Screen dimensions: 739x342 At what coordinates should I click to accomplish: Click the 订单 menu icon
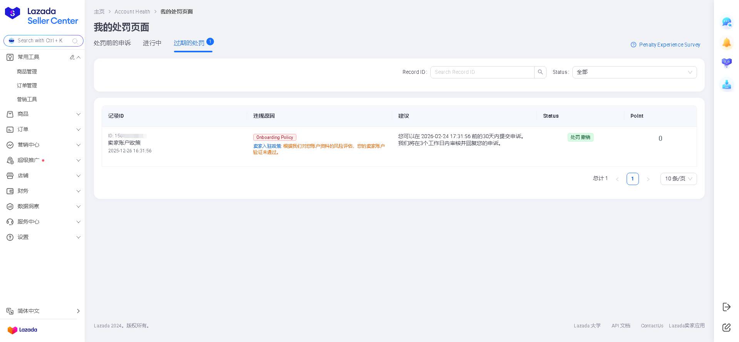click(x=10, y=129)
